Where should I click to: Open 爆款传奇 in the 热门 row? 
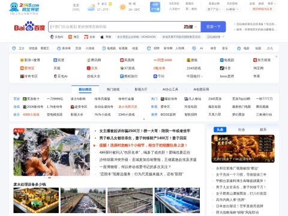(x=169, y=99)
